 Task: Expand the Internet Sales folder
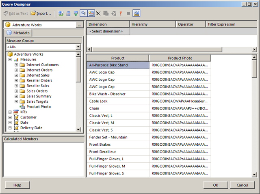point(16,75)
